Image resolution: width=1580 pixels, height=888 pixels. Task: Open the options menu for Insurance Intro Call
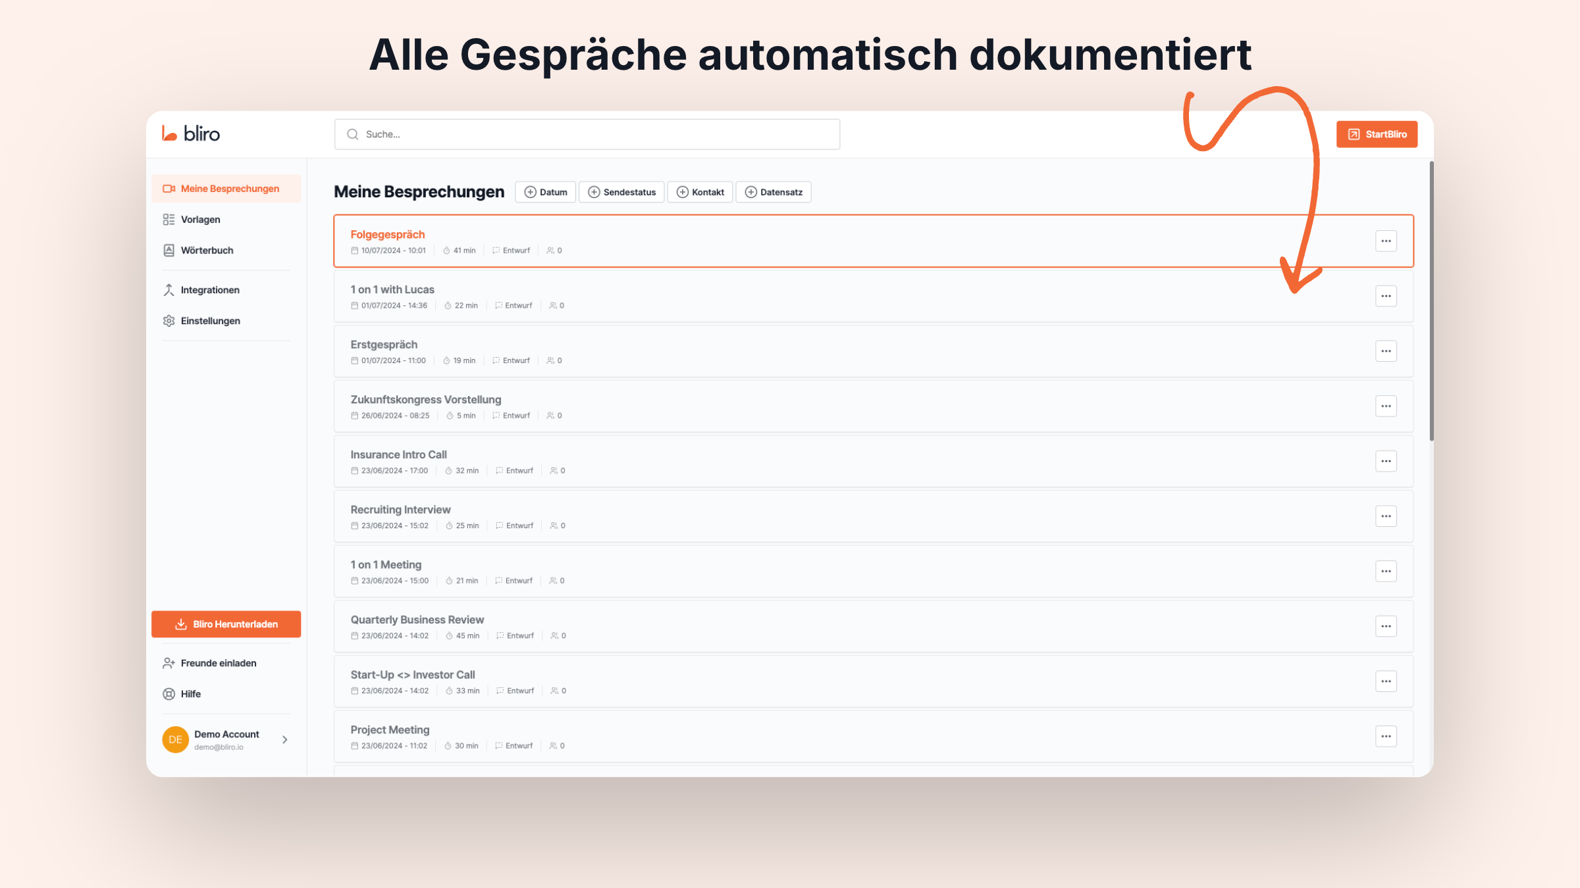click(1386, 461)
